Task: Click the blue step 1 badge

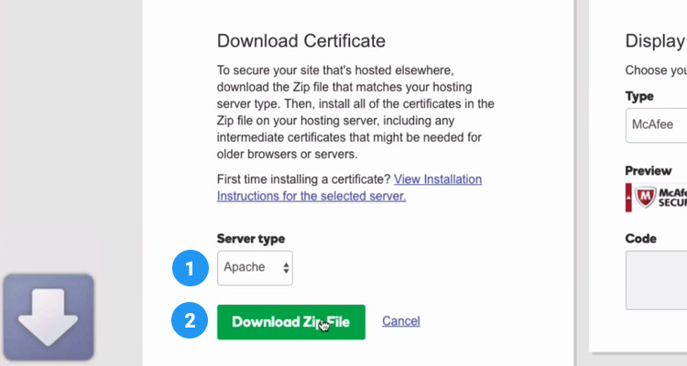Action: (190, 269)
